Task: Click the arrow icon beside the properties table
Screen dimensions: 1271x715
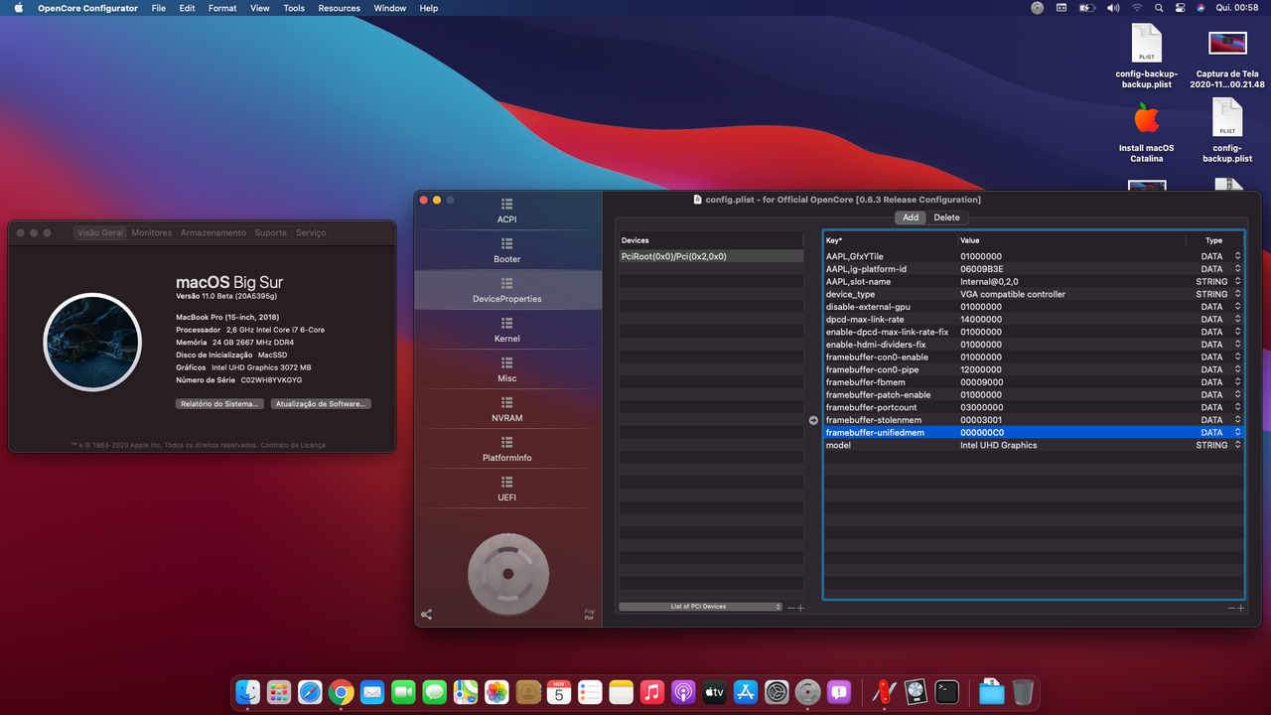Action: pos(813,420)
